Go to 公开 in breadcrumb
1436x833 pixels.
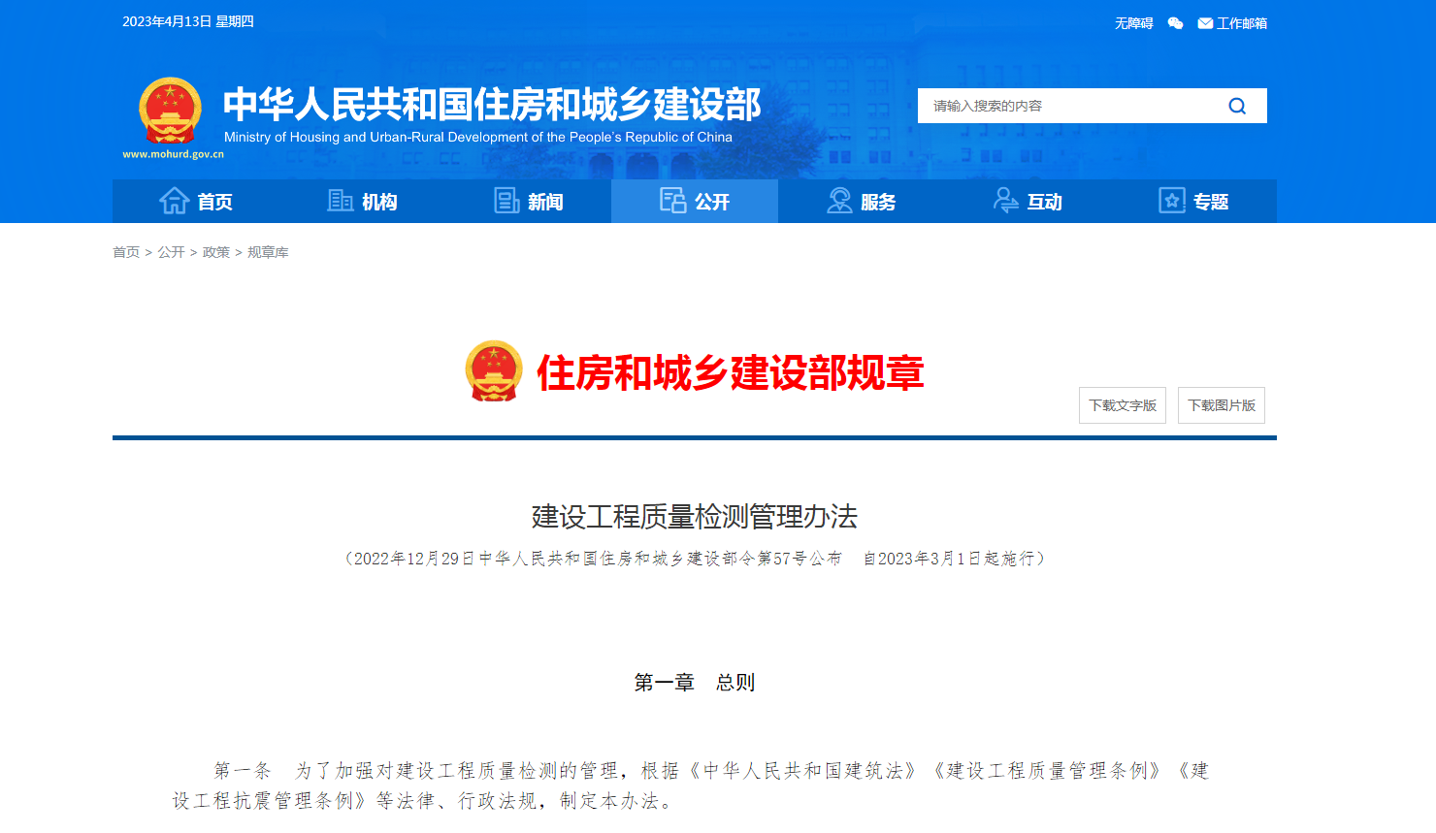pyautogui.click(x=171, y=252)
